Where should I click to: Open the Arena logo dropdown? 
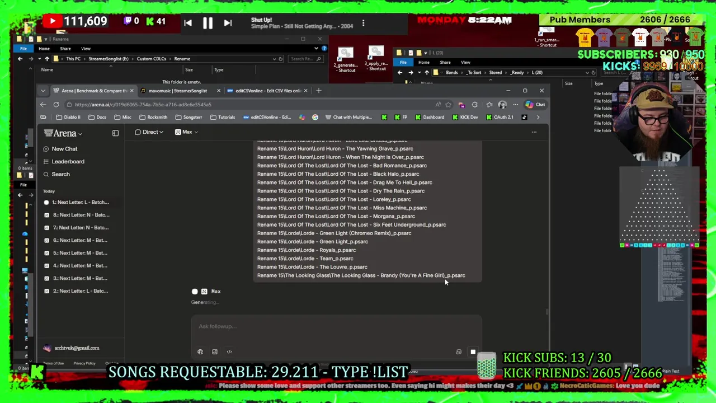pyautogui.click(x=63, y=133)
